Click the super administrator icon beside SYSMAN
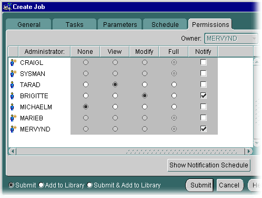This screenshot has width=262, height=198. pos(14,73)
